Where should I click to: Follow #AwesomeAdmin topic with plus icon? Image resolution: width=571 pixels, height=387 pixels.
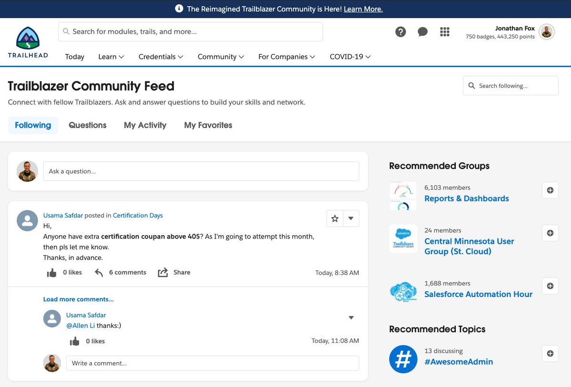[550, 353]
